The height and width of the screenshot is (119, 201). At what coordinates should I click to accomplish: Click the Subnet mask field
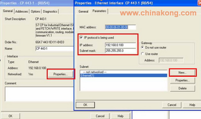coord(121,51)
